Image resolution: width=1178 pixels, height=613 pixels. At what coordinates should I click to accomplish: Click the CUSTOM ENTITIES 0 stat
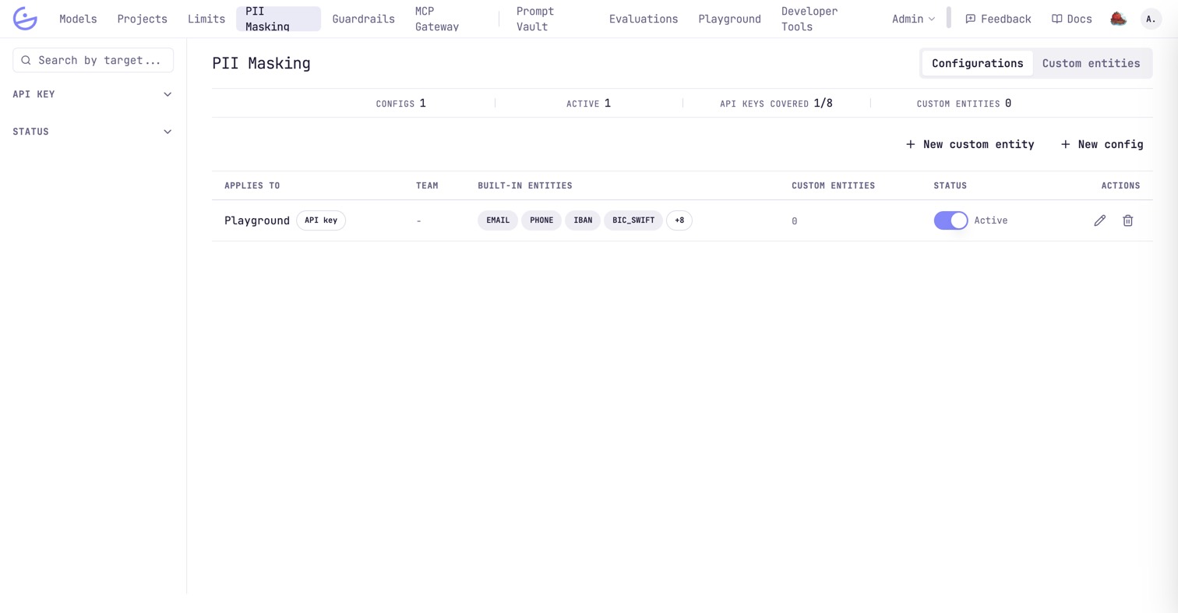[964, 103]
